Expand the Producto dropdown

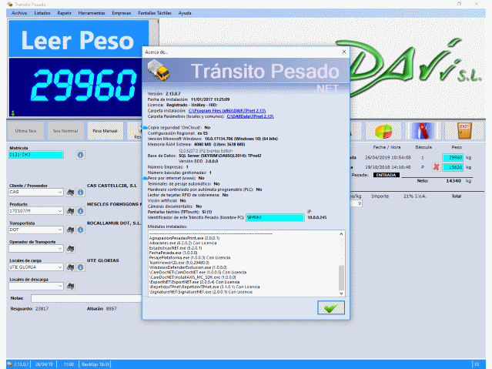[x=60, y=211]
